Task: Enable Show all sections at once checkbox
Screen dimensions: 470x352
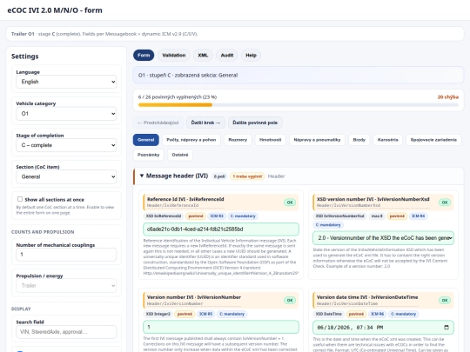Action: tap(20, 199)
